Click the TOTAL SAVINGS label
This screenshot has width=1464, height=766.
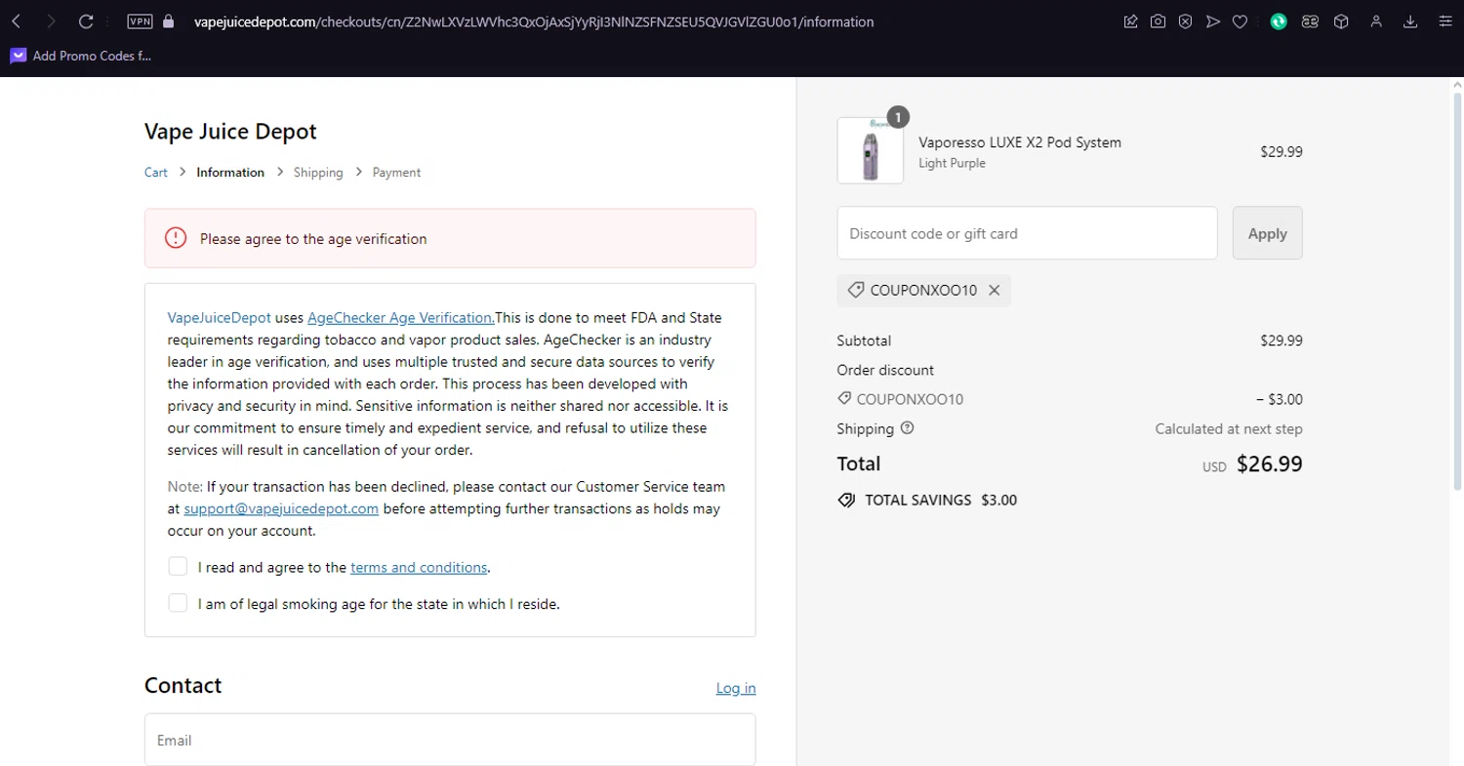[918, 500]
